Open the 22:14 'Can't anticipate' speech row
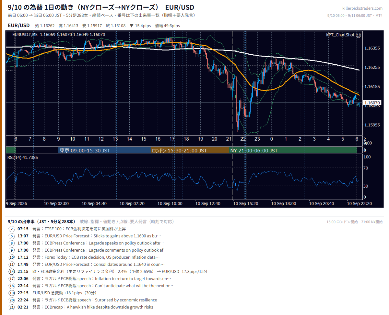Screen dimensions: 389x315 [x=91, y=286]
